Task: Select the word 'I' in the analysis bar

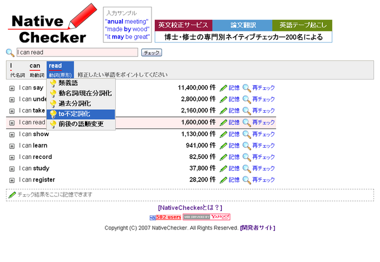Action: click(x=11, y=66)
